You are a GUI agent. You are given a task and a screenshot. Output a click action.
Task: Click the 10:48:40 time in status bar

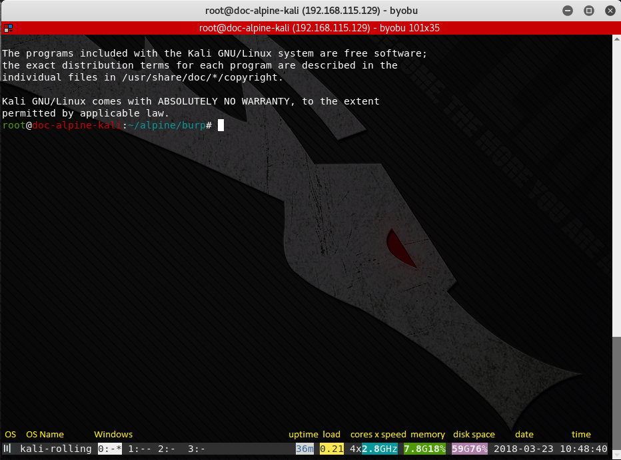tap(584, 449)
